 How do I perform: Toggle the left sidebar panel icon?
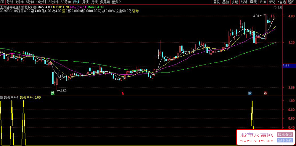pos(2,2)
